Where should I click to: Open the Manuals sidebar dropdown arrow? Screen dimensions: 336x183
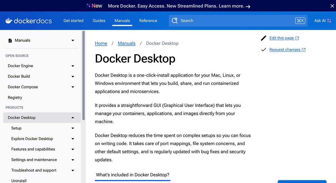click(73, 41)
